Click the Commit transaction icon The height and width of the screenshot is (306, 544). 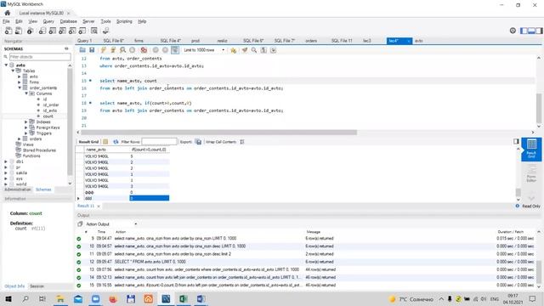pos(156,50)
